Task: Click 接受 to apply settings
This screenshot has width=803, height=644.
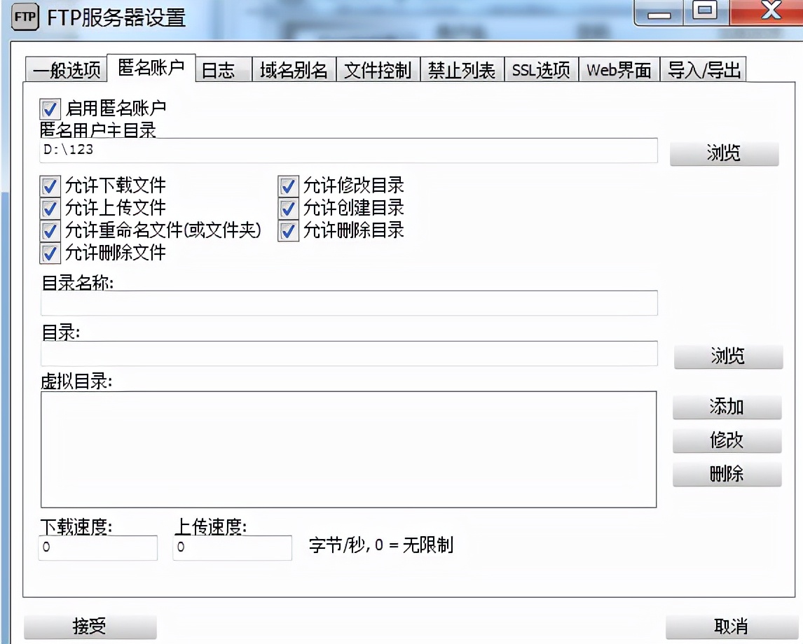Action: coord(89,626)
